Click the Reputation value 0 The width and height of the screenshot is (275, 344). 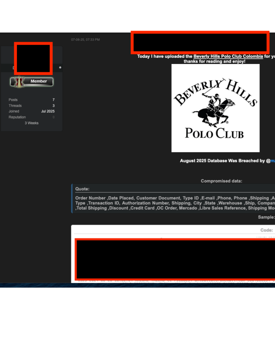point(53,117)
